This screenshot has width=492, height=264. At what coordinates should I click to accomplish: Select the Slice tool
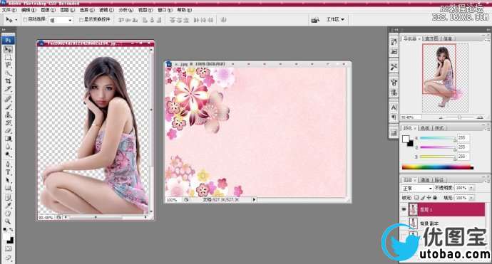pyautogui.click(x=8, y=89)
